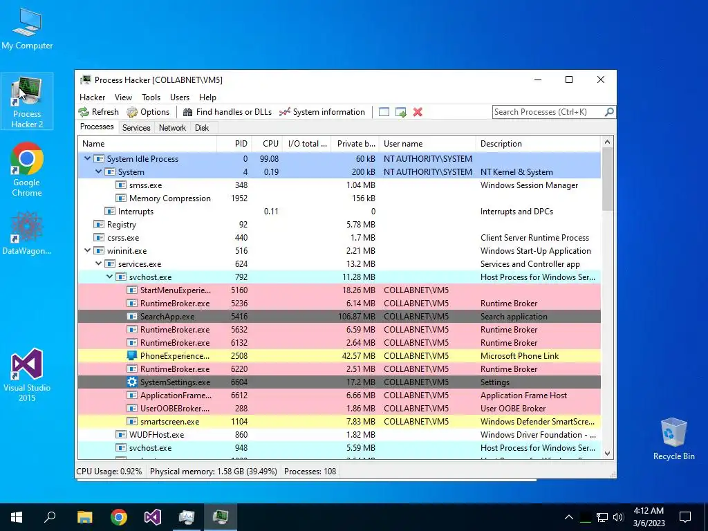
Task: Select DataWagon desktop shortcut
Action: click(x=27, y=233)
